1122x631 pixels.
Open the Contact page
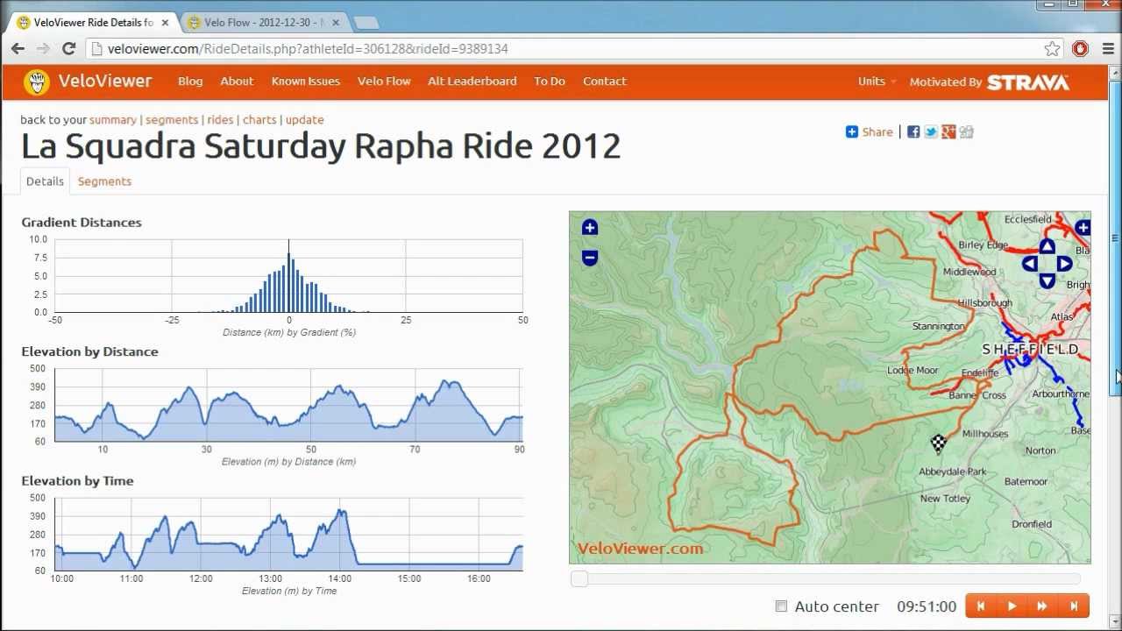click(605, 82)
